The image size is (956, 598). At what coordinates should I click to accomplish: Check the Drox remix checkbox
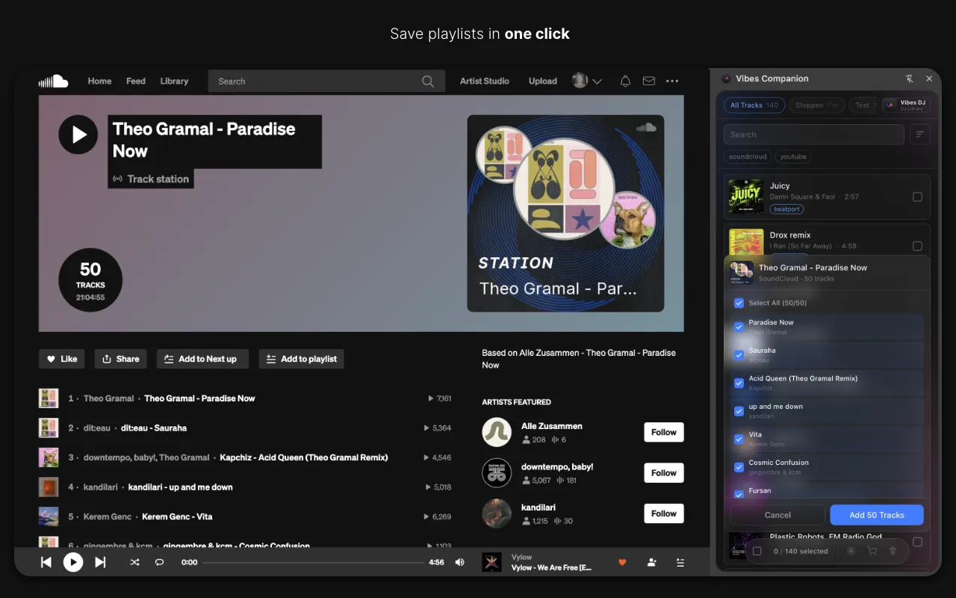917,246
